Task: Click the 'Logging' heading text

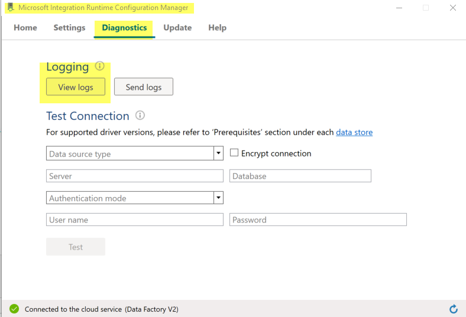Action: pos(67,67)
